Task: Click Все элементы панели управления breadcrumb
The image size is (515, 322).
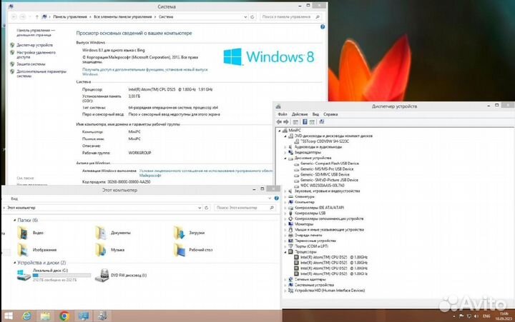Action: [123, 16]
